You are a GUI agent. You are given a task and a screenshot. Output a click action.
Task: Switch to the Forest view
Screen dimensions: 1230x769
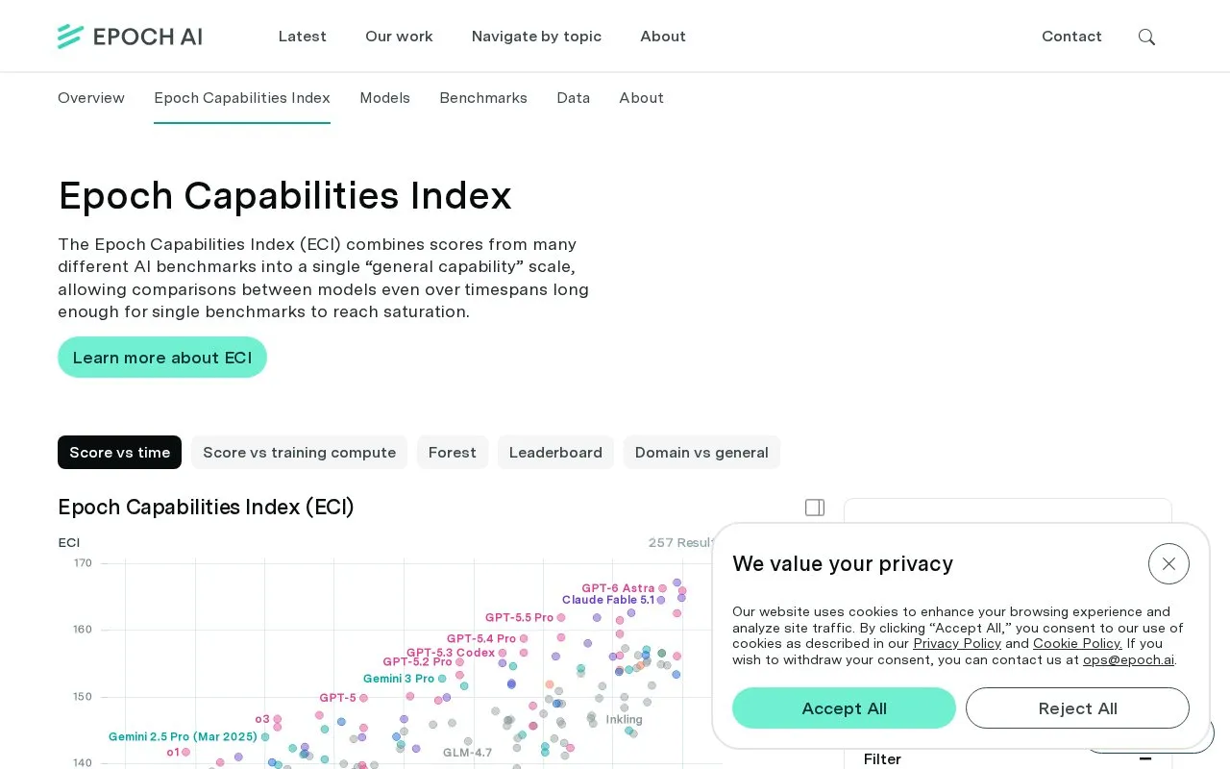click(453, 453)
